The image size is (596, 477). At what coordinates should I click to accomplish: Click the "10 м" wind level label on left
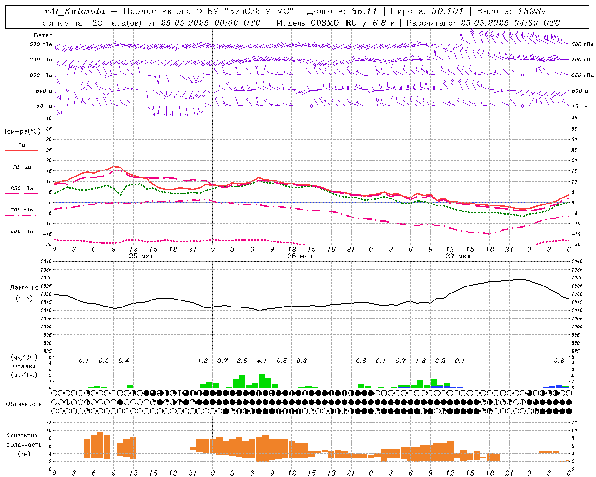pyautogui.click(x=45, y=106)
